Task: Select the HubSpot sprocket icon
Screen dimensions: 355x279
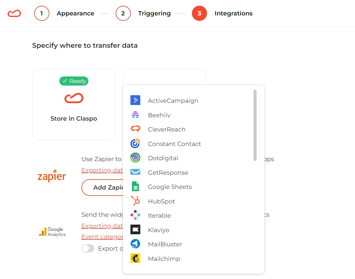Action: tap(135, 201)
